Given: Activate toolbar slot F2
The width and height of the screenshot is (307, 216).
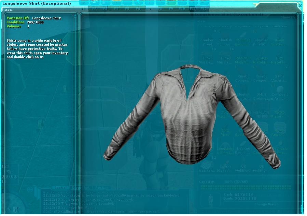Looking at the screenshot, I should click(x=95, y=9).
